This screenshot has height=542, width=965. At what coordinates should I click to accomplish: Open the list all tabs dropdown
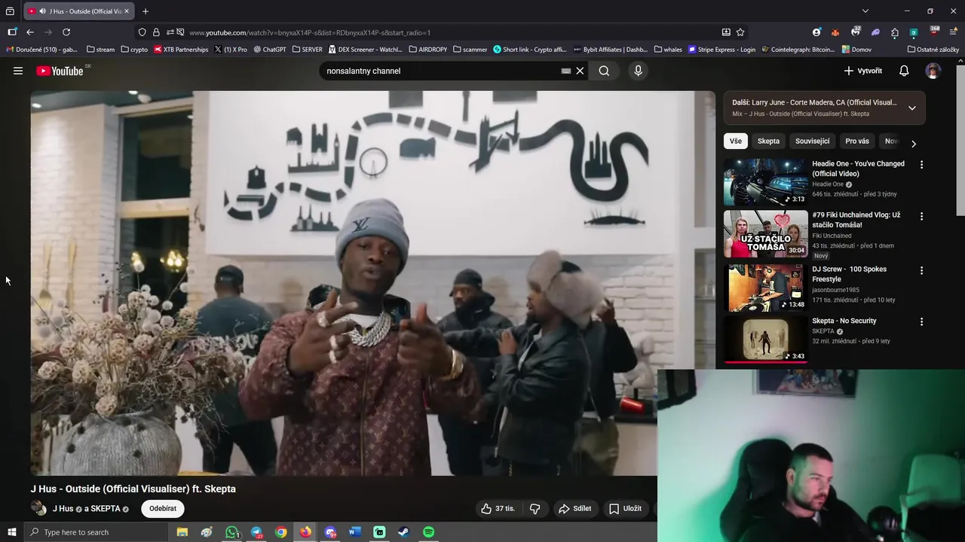[865, 11]
